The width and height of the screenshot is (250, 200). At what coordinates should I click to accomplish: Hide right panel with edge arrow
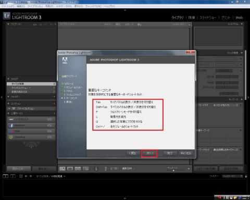(x=248, y=97)
